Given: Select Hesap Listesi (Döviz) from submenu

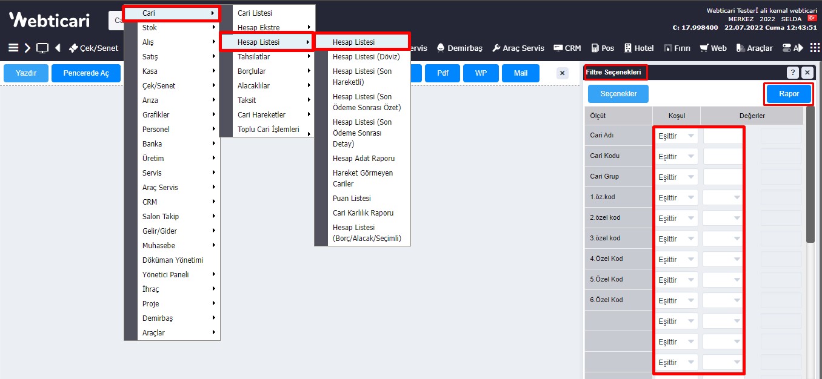Looking at the screenshot, I should click(x=366, y=57).
